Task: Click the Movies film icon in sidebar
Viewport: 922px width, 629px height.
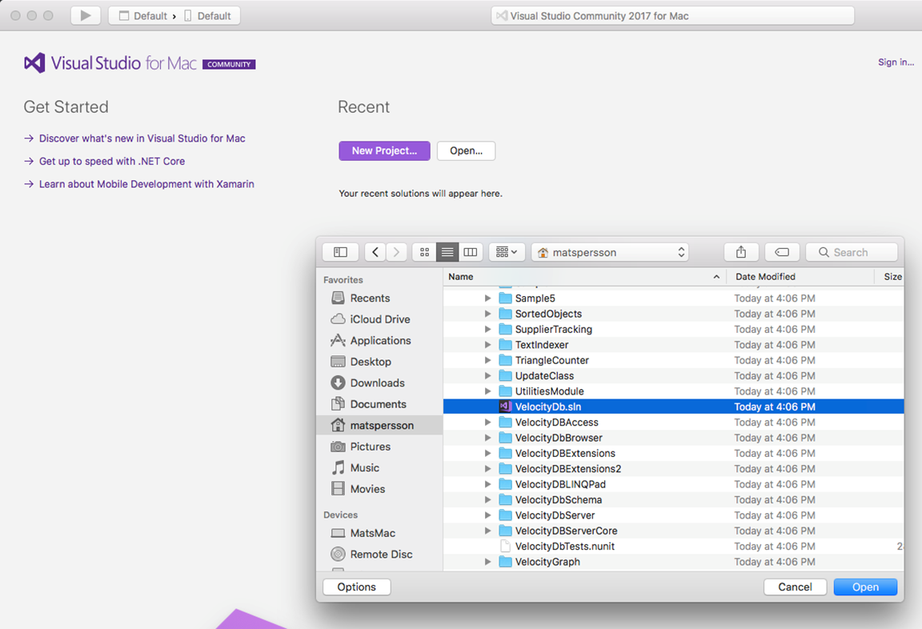Action: (x=338, y=489)
